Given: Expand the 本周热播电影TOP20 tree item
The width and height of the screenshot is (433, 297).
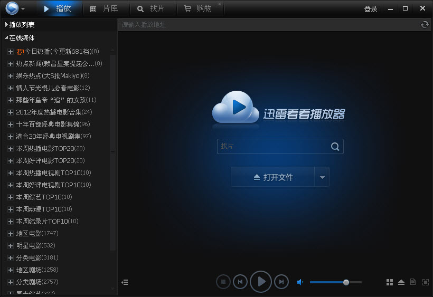Looking at the screenshot, I should pos(11,149).
